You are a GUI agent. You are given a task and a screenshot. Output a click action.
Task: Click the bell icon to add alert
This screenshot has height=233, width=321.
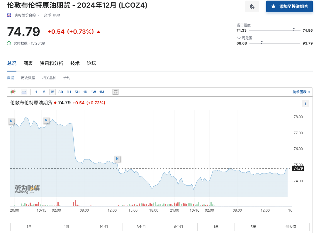click(252, 6)
